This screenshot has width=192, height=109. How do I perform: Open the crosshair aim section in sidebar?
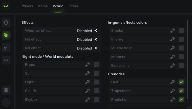click(6, 23)
